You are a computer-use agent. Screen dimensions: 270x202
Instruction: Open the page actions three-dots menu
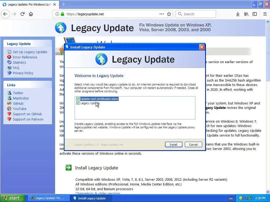pyautogui.click(x=162, y=14)
